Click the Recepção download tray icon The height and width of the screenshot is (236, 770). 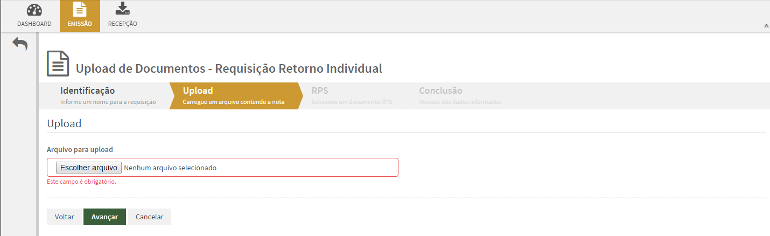pyautogui.click(x=123, y=9)
